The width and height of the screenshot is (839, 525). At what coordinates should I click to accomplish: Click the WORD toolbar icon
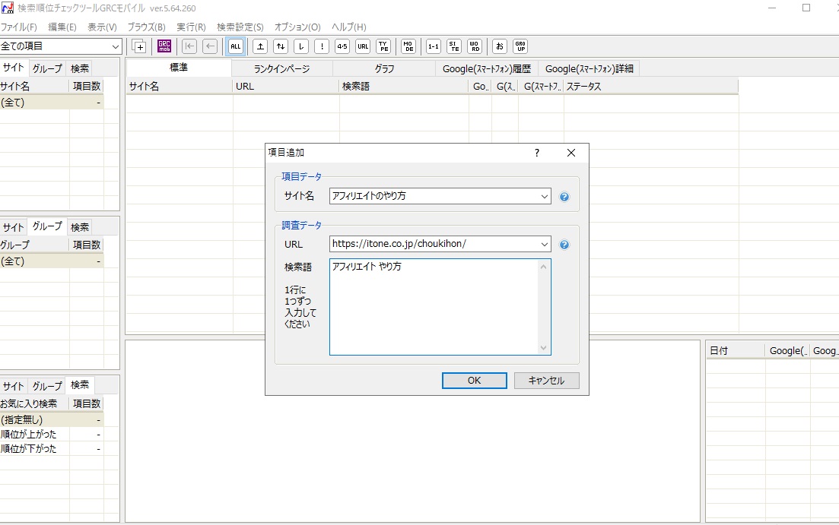(475, 46)
